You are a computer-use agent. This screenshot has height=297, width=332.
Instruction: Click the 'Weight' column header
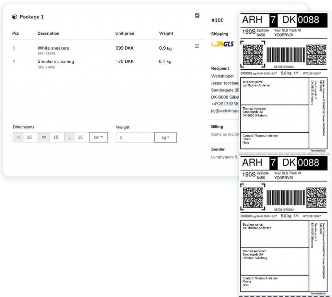(x=166, y=33)
